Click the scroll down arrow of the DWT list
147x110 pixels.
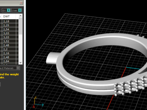pos(21,62)
